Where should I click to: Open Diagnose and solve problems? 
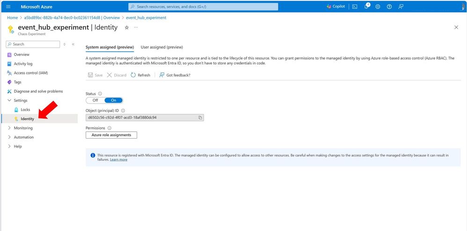tap(39, 91)
